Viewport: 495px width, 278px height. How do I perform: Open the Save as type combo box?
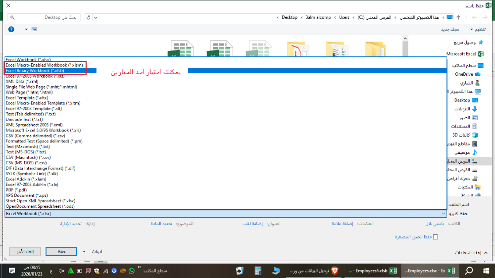tap(225, 214)
